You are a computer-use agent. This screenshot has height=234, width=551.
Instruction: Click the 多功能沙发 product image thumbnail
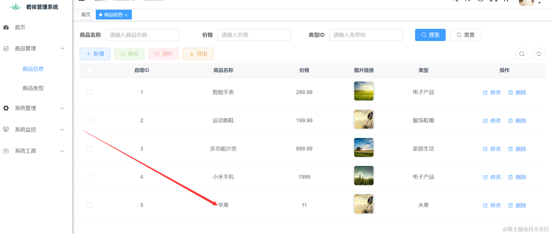[x=364, y=148]
